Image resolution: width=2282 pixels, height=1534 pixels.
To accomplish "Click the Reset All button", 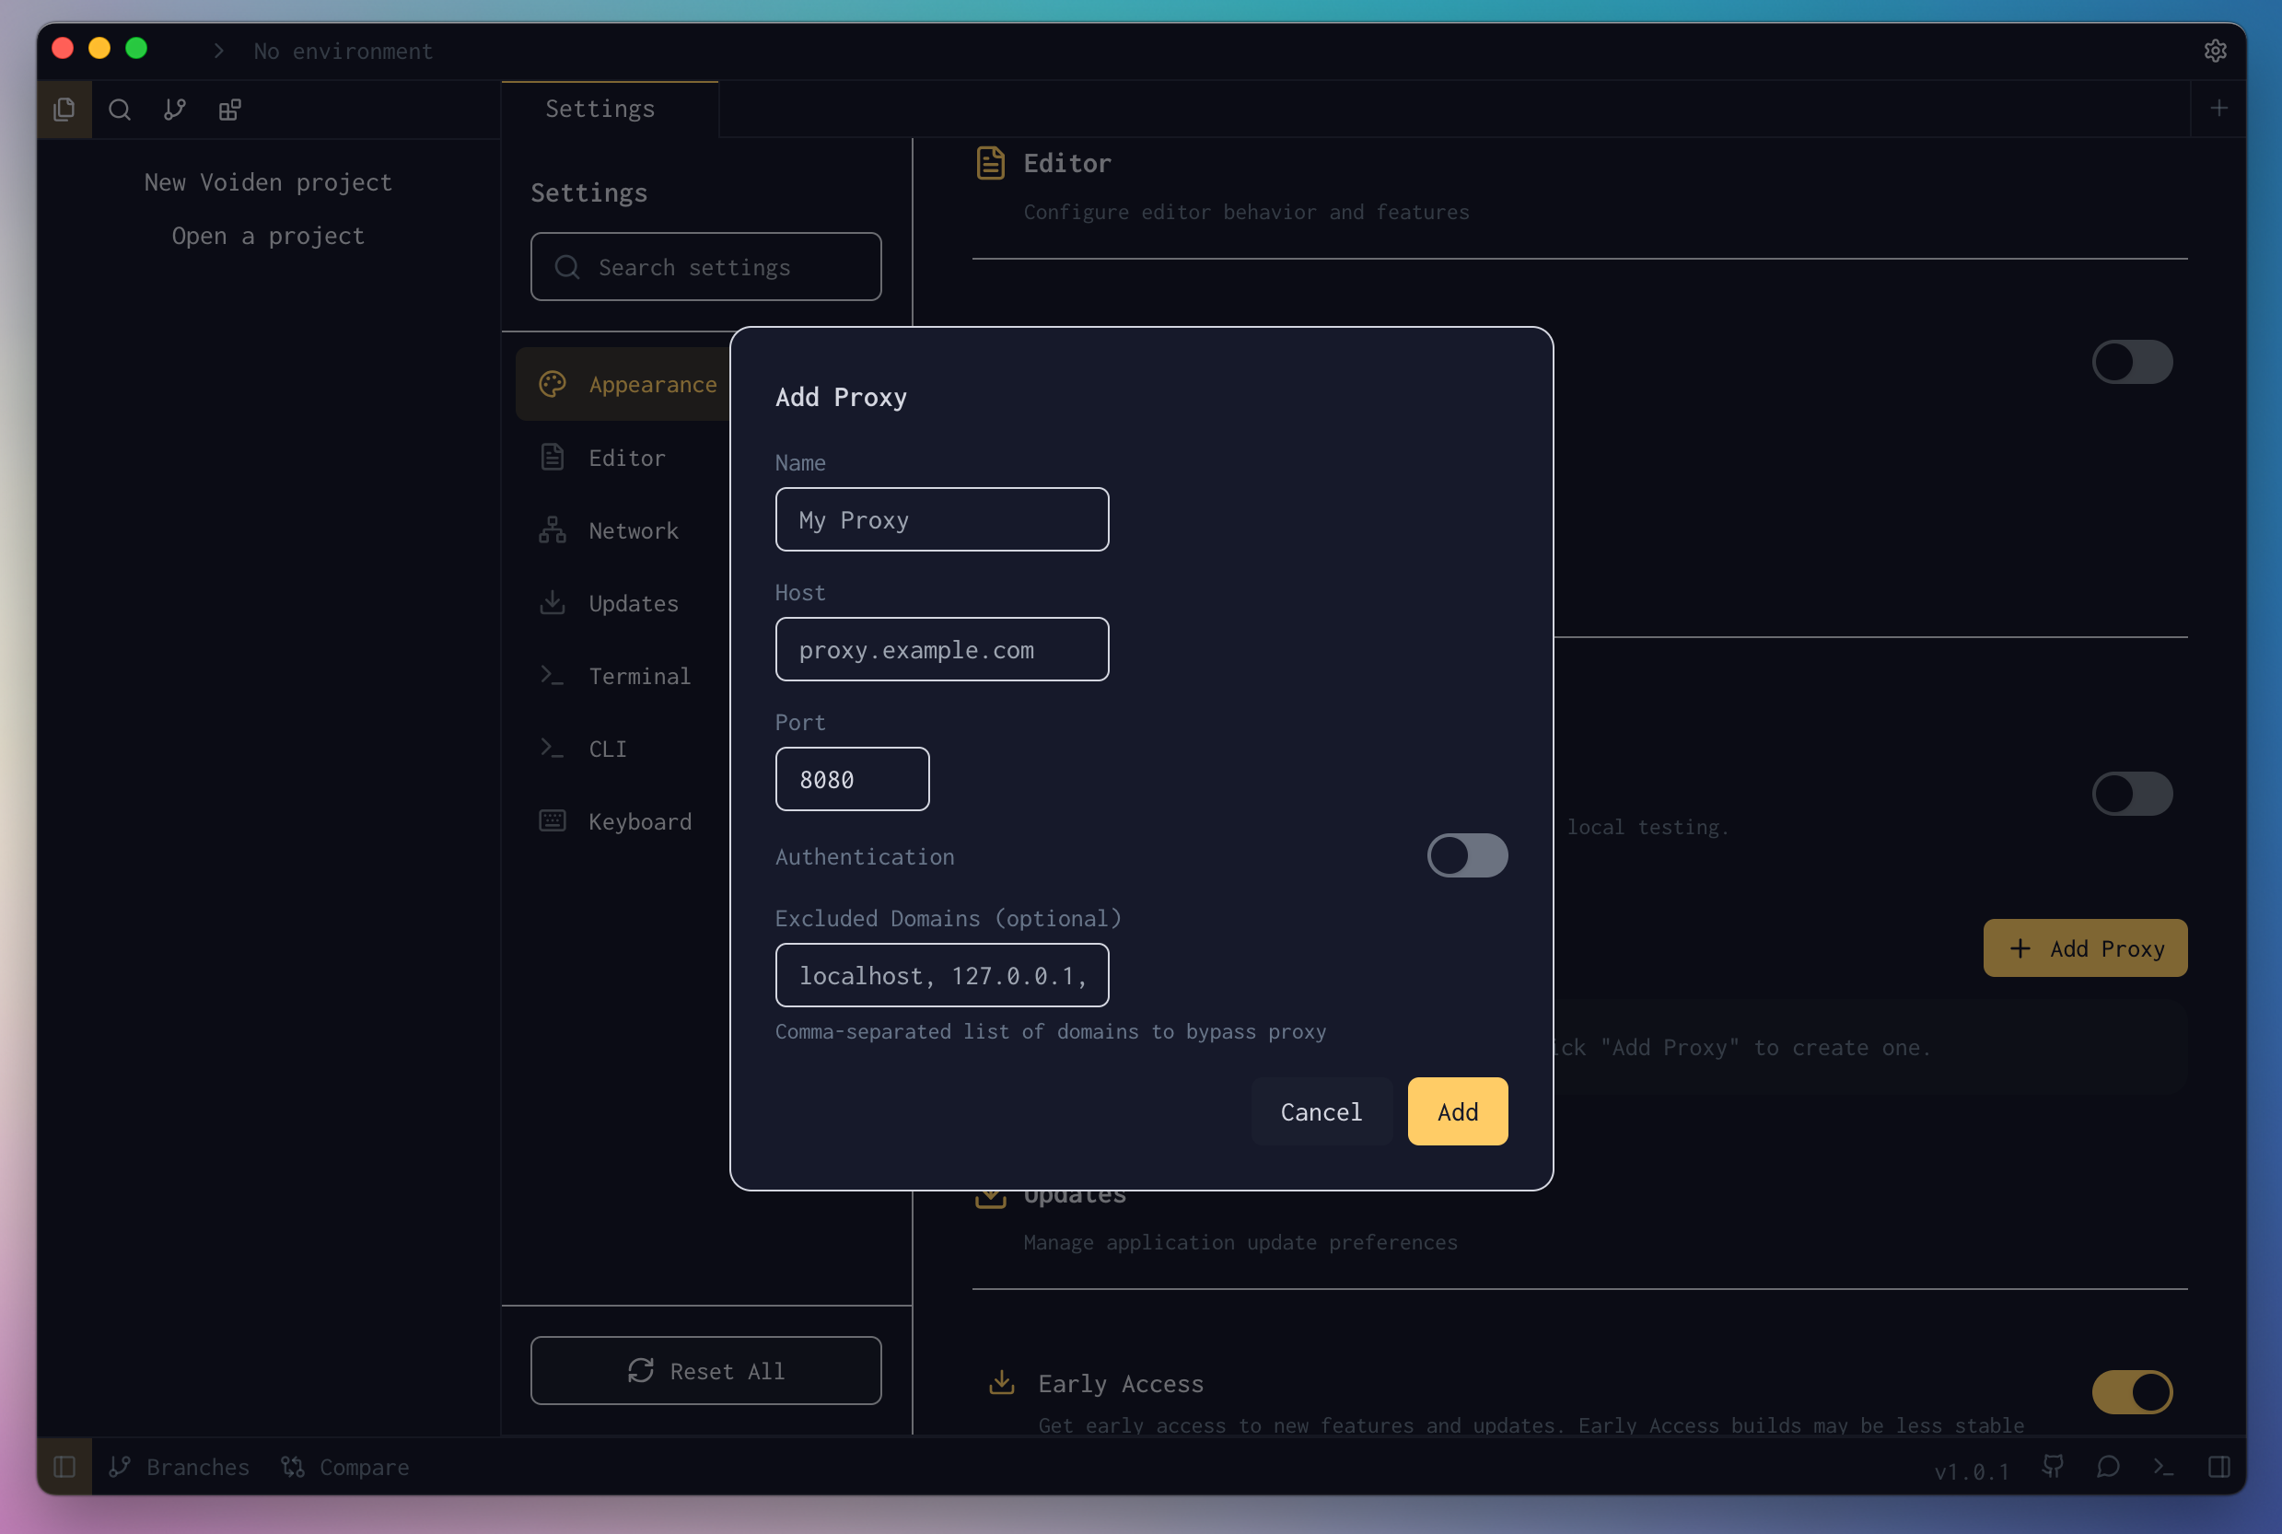I will (x=705, y=1371).
